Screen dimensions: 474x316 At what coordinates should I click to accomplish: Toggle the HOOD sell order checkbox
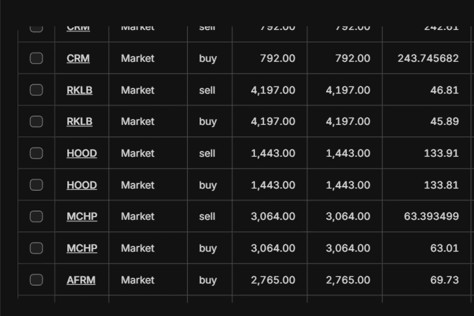point(37,153)
